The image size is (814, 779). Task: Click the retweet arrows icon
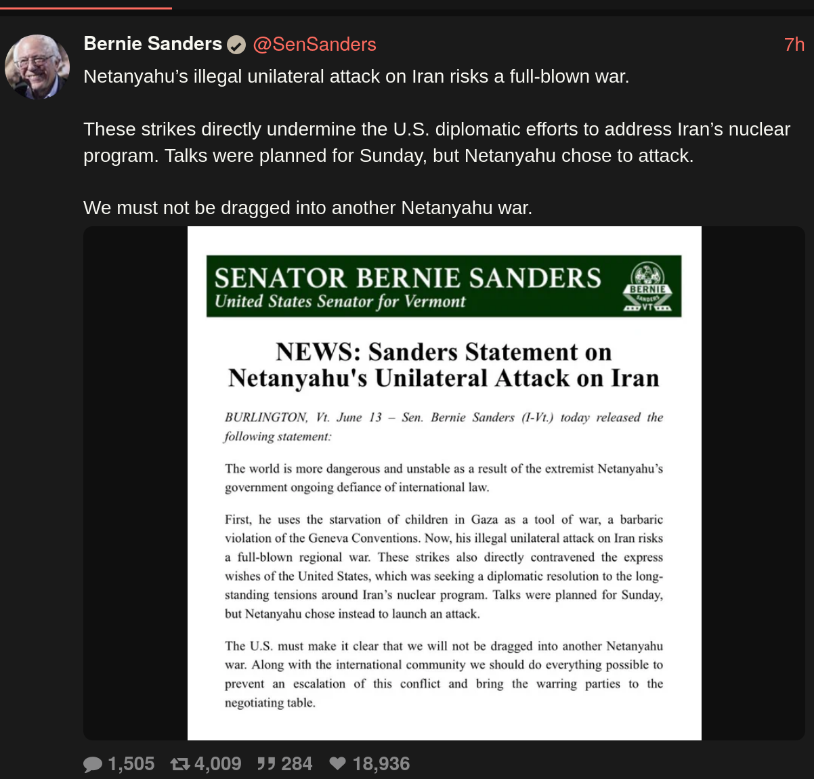180,764
